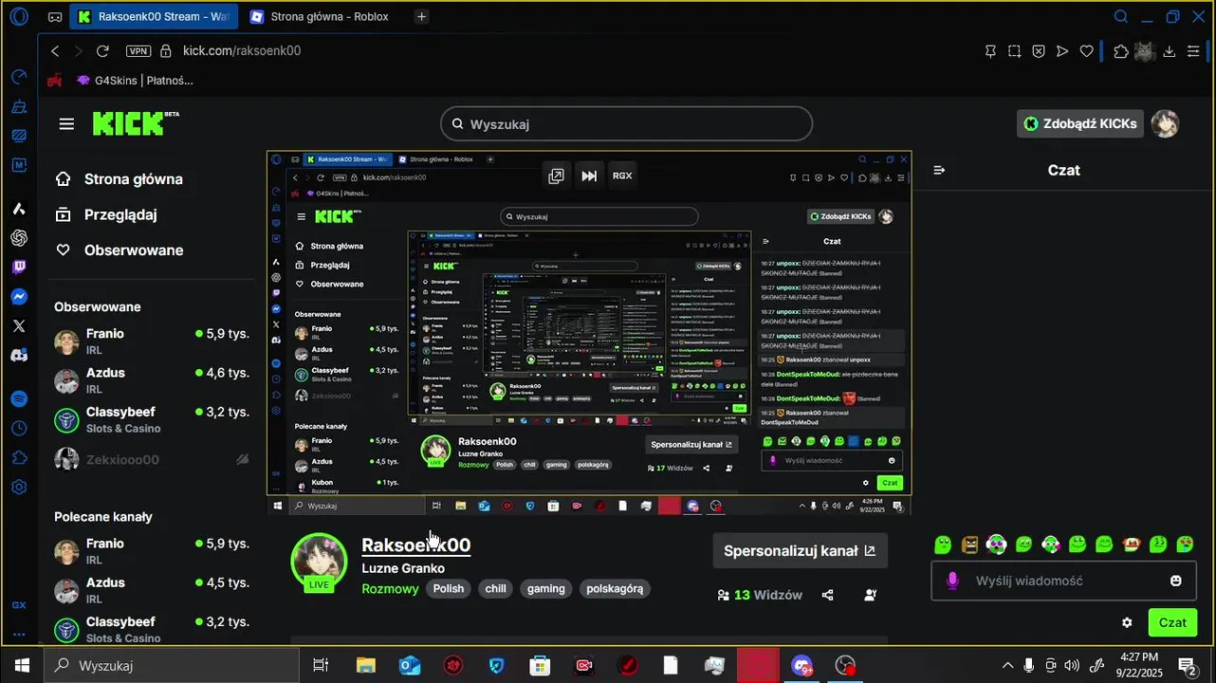The width and height of the screenshot is (1216, 683).
Task: Open offline channel Zekxiooo00
Action: pyautogui.click(x=152, y=459)
